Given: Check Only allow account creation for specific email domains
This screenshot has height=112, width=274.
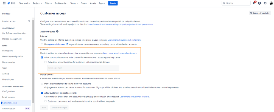Looking at the screenshot, I should click(45, 62).
